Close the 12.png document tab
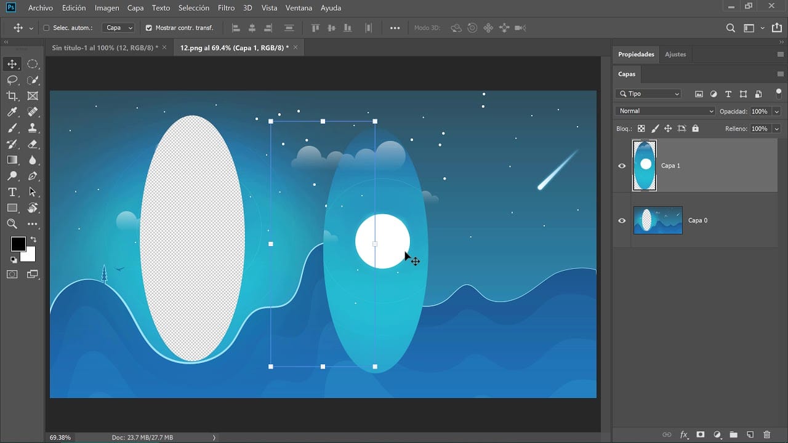 [x=295, y=47]
